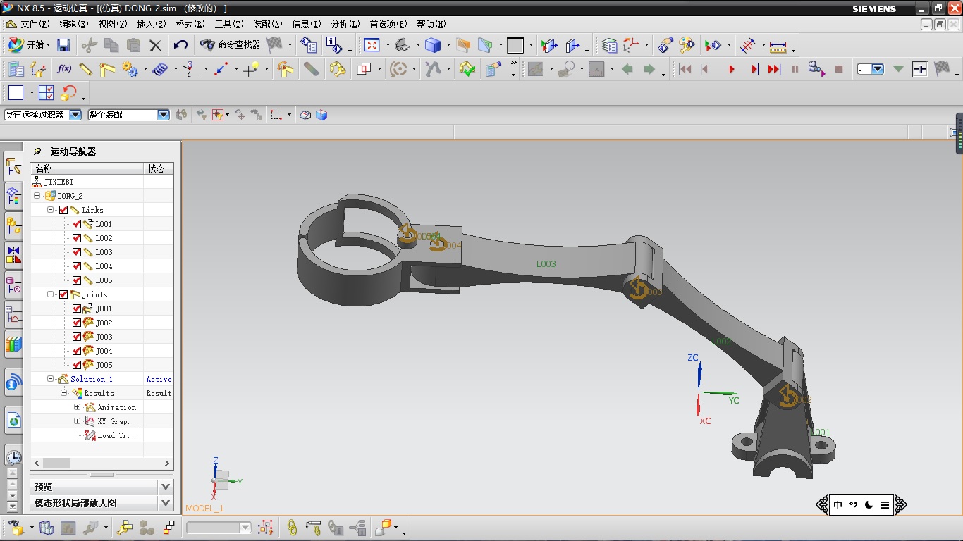Open the 文件(F) menu
The image size is (963, 541).
pyautogui.click(x=34, y=24)
